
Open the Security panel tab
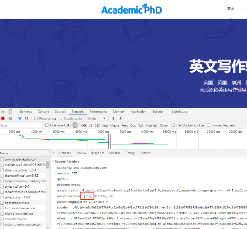158,112
